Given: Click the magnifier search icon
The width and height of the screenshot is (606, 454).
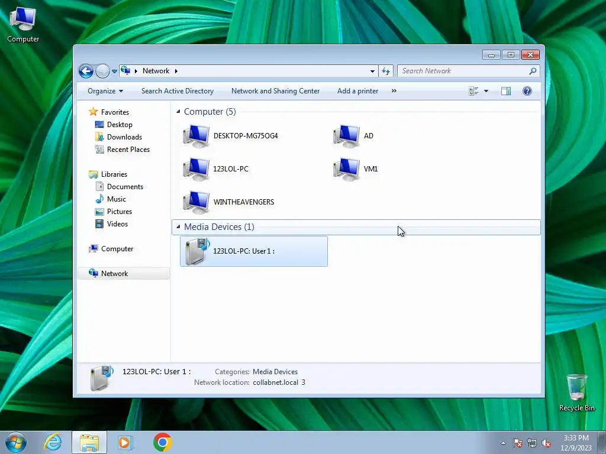Looking at the screenshot, I should [x=533, y=71].
